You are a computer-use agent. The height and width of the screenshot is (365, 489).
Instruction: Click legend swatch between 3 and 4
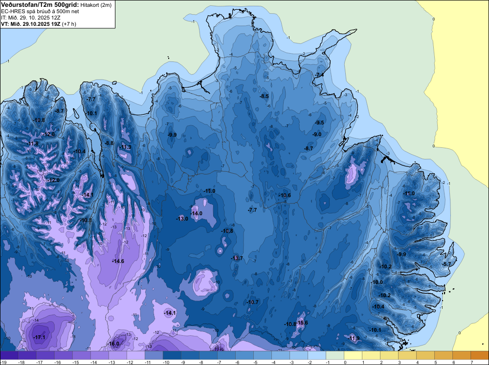point(407,355)
